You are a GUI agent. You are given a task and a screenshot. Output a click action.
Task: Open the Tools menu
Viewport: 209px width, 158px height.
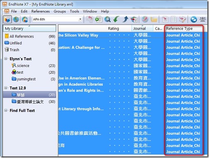[74, 11]
